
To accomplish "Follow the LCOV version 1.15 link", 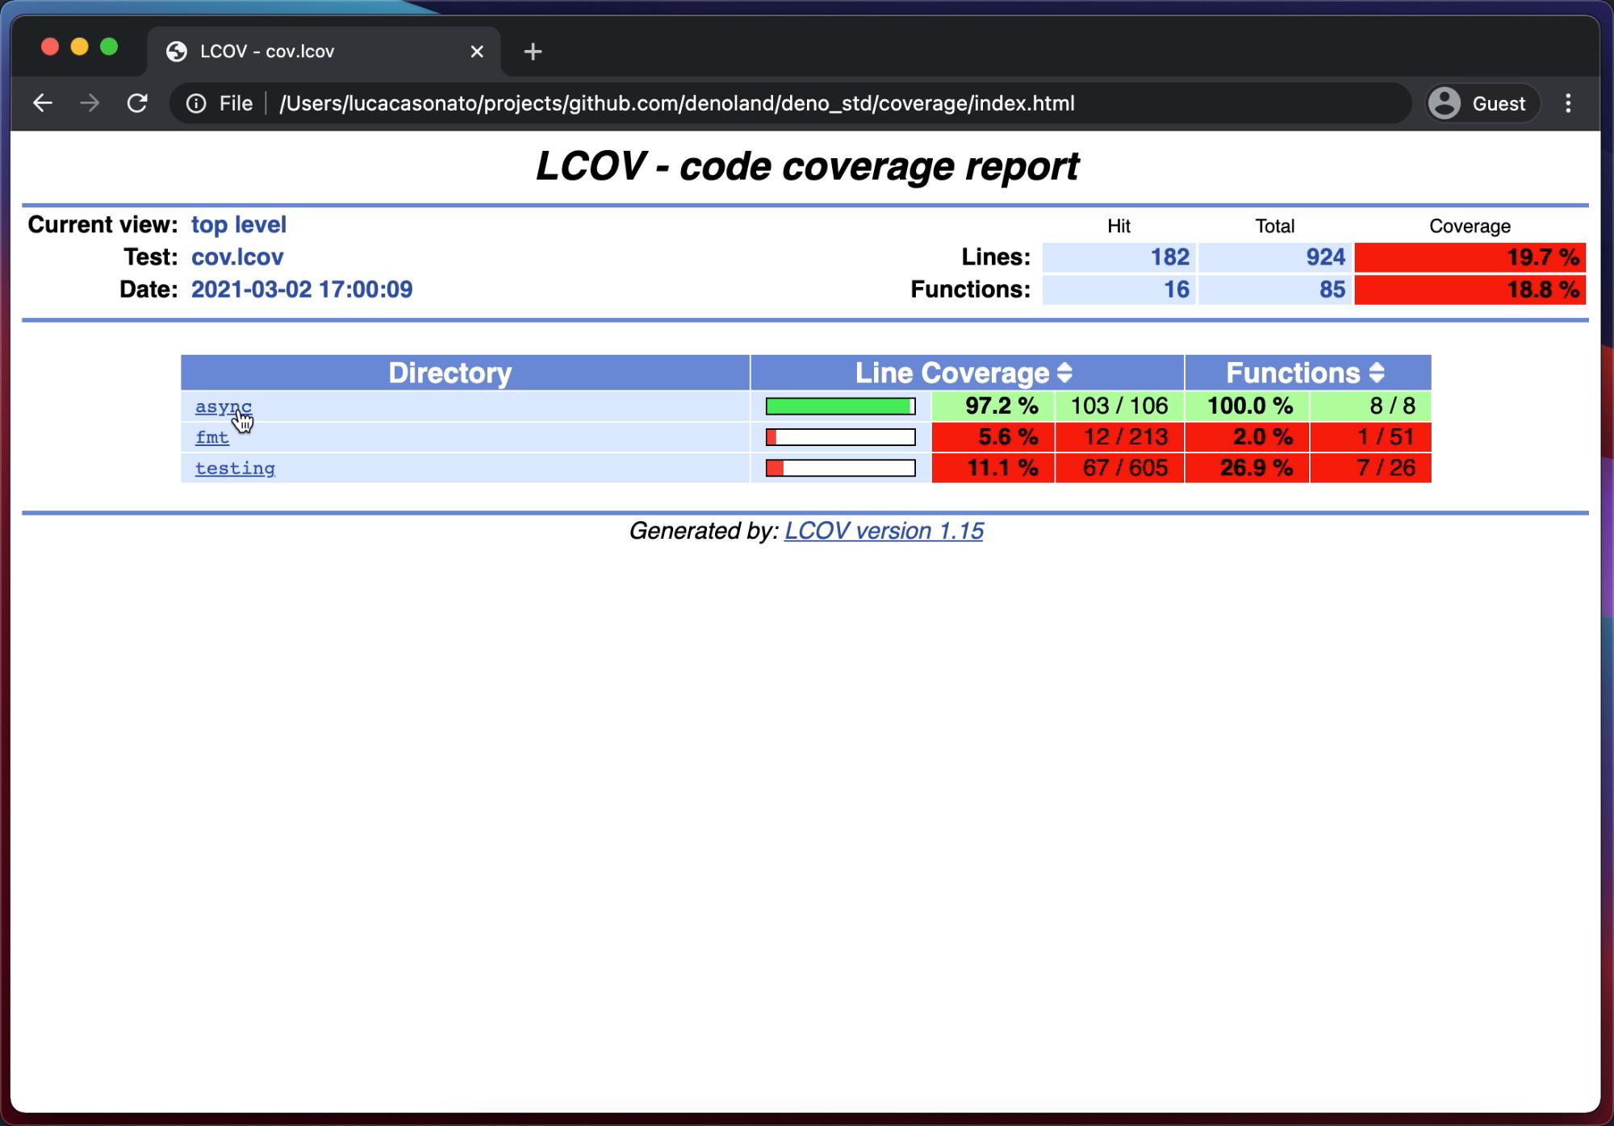I will tap(884, 531).
